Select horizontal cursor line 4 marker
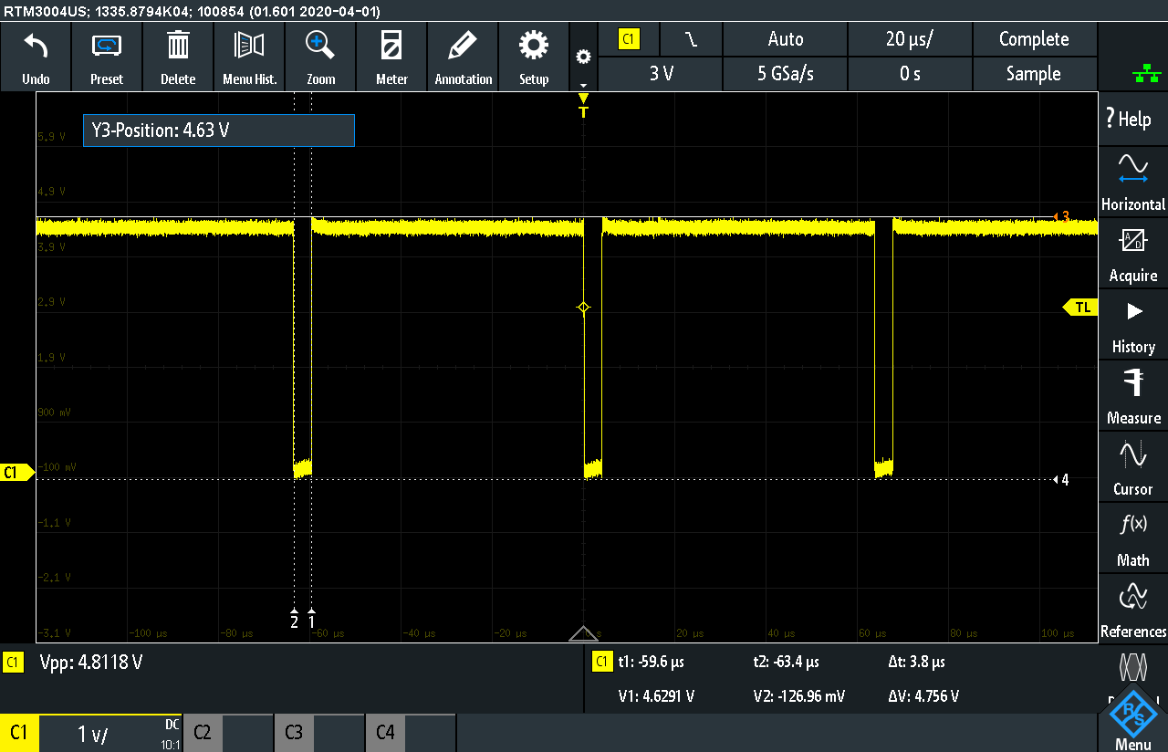 click(x=1061, y=479)
